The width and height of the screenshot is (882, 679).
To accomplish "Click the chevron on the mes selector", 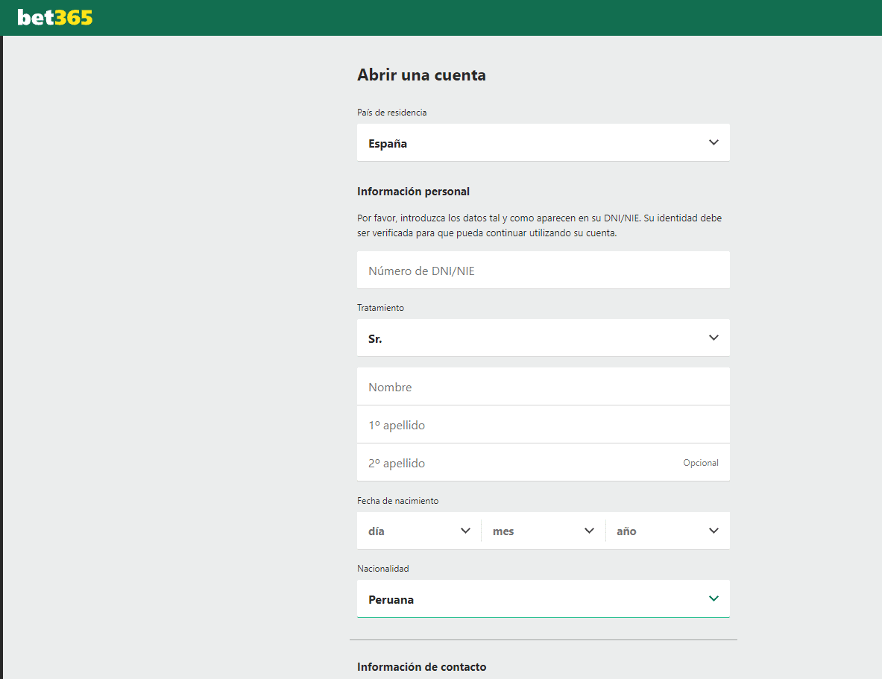I will (590, 530).
